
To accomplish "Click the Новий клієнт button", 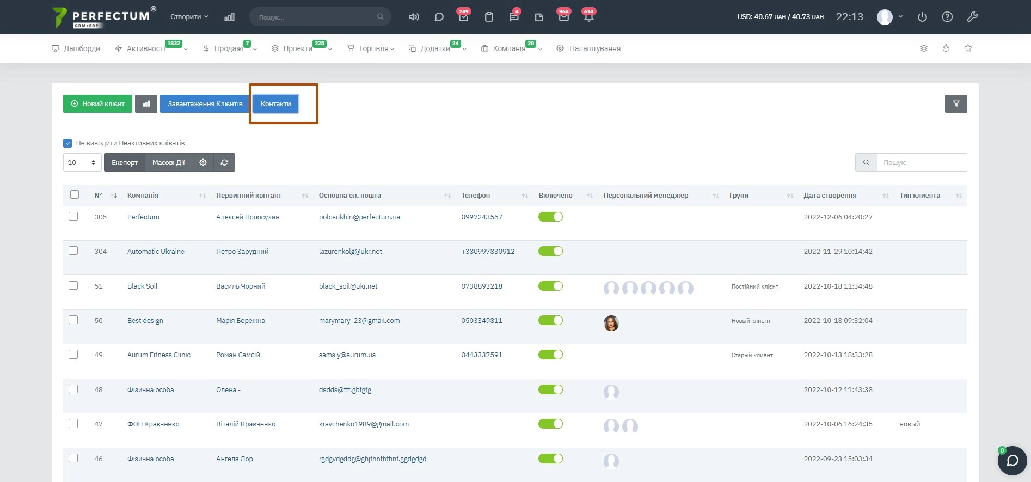I will [97, 103].
